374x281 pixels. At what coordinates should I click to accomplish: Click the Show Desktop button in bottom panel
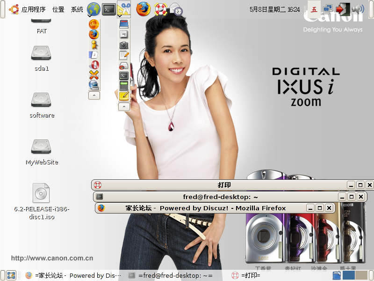pos(11,275)
